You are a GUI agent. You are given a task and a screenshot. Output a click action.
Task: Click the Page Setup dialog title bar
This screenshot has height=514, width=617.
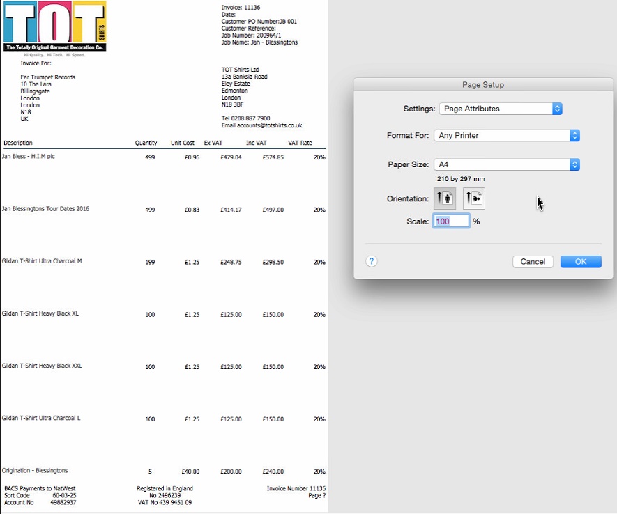pyautogui.click(x=483, y=84)
